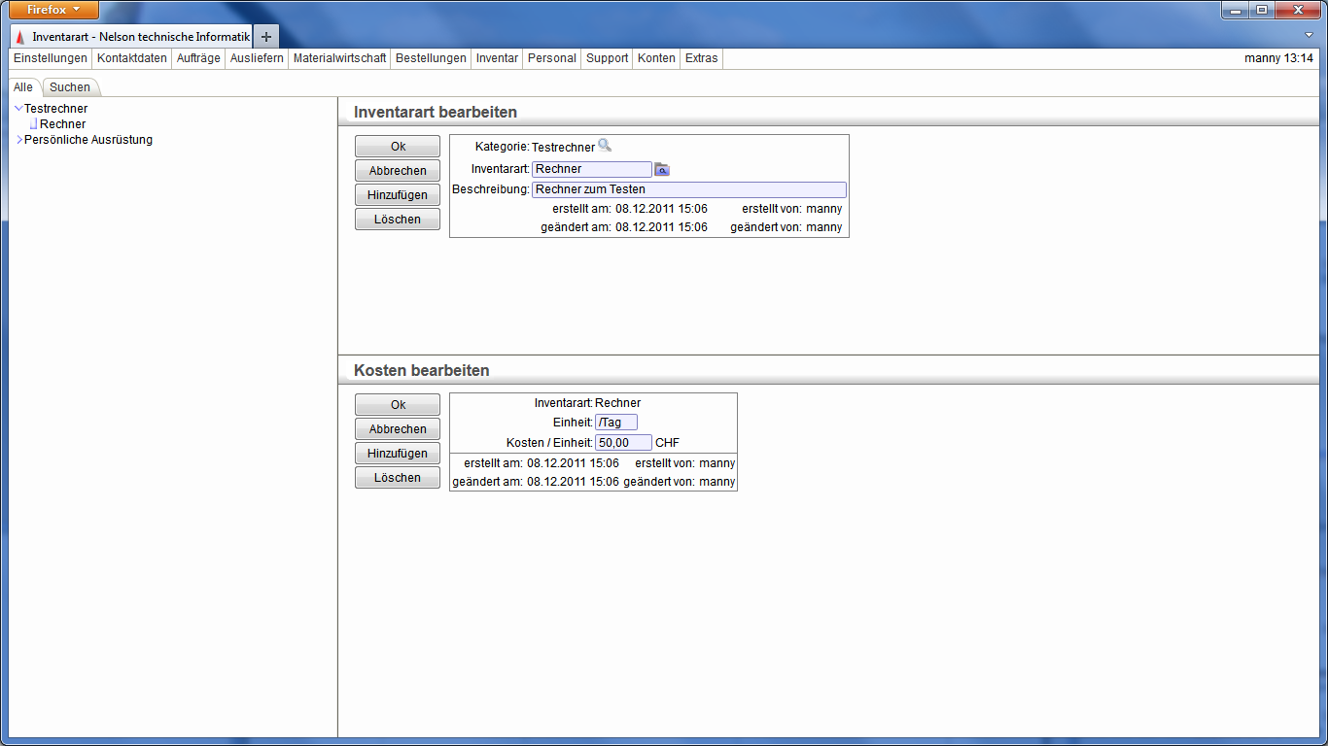The width and height of the screenshot is (1328, 746).
Task: Open the Materialwirtschaft menu
Action: click(339, 58)
